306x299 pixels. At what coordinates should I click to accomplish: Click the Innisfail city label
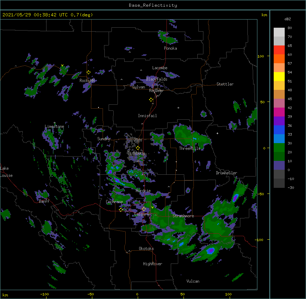(x=147, y=116)
